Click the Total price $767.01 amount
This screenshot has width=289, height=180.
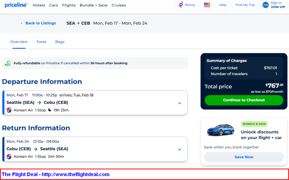click(274, 86)
